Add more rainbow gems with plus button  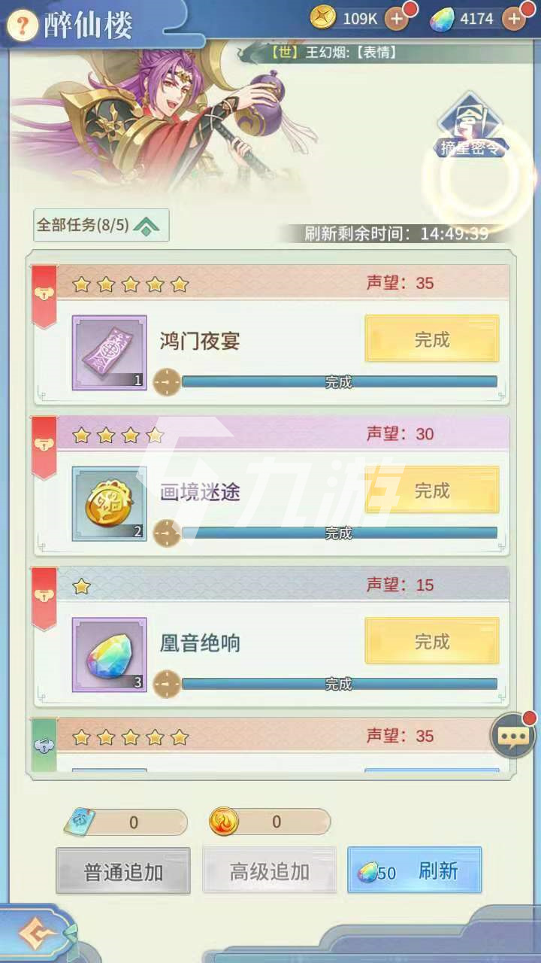point(514,19)
